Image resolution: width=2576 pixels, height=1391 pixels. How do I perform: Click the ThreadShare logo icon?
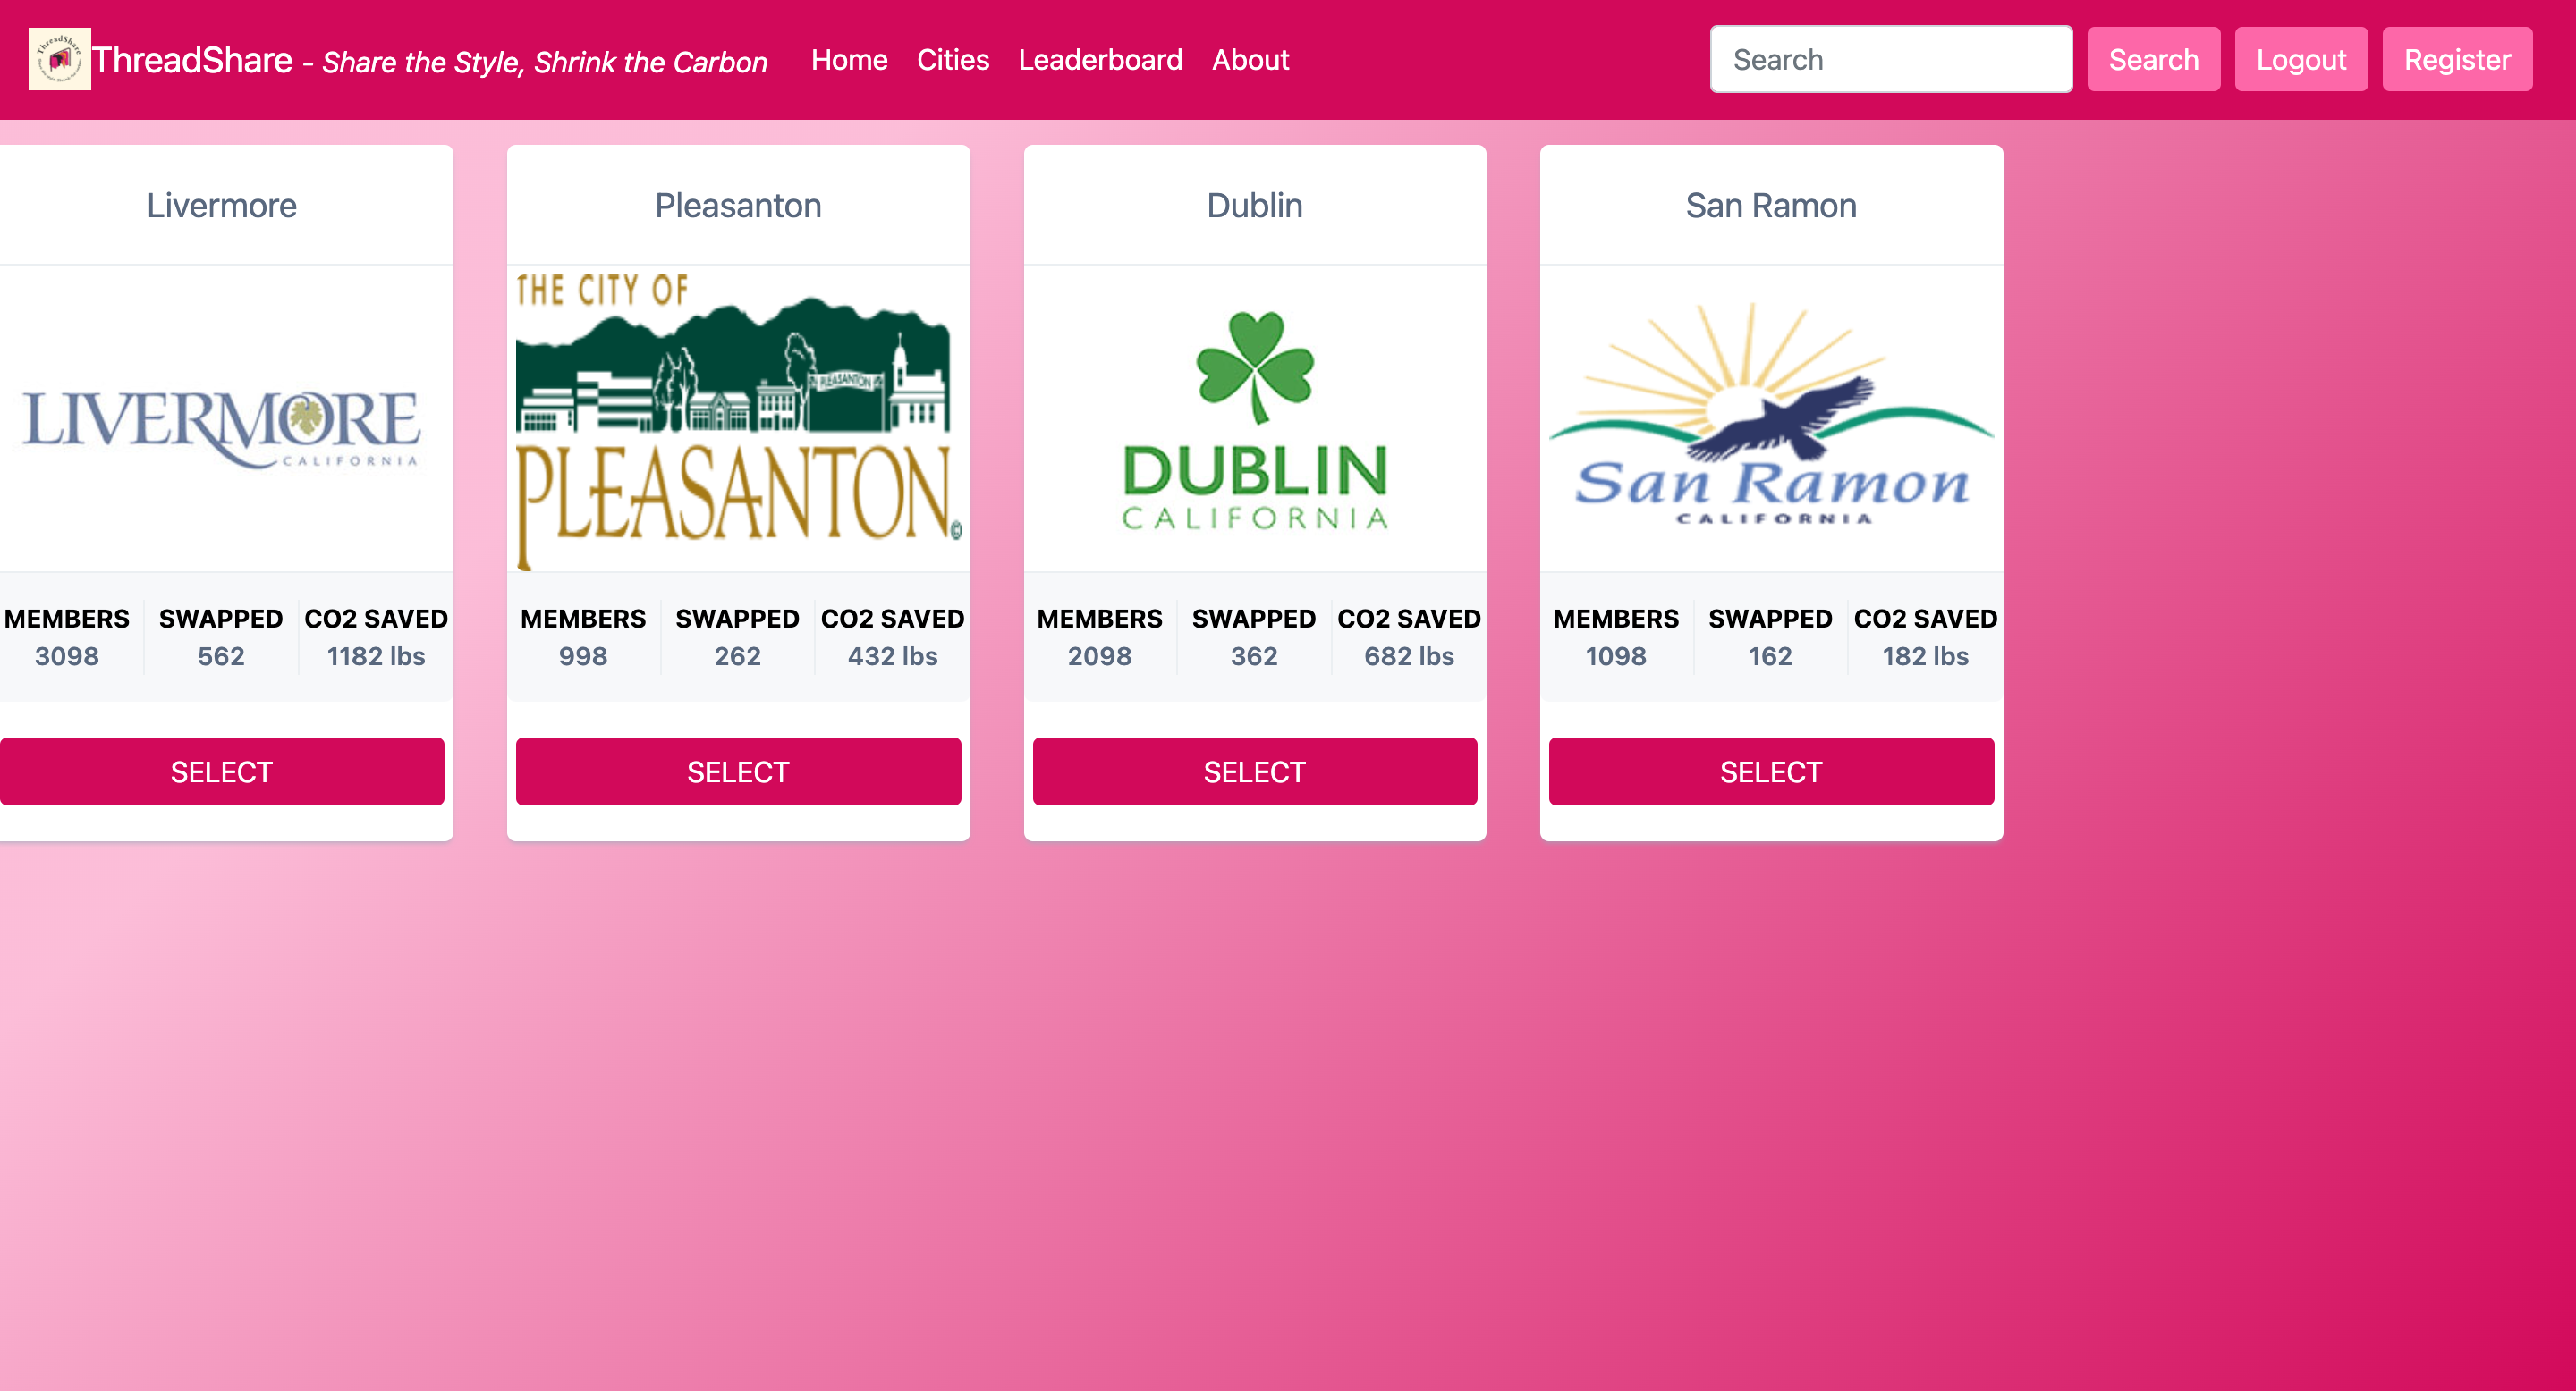click(x=59, y=59)
